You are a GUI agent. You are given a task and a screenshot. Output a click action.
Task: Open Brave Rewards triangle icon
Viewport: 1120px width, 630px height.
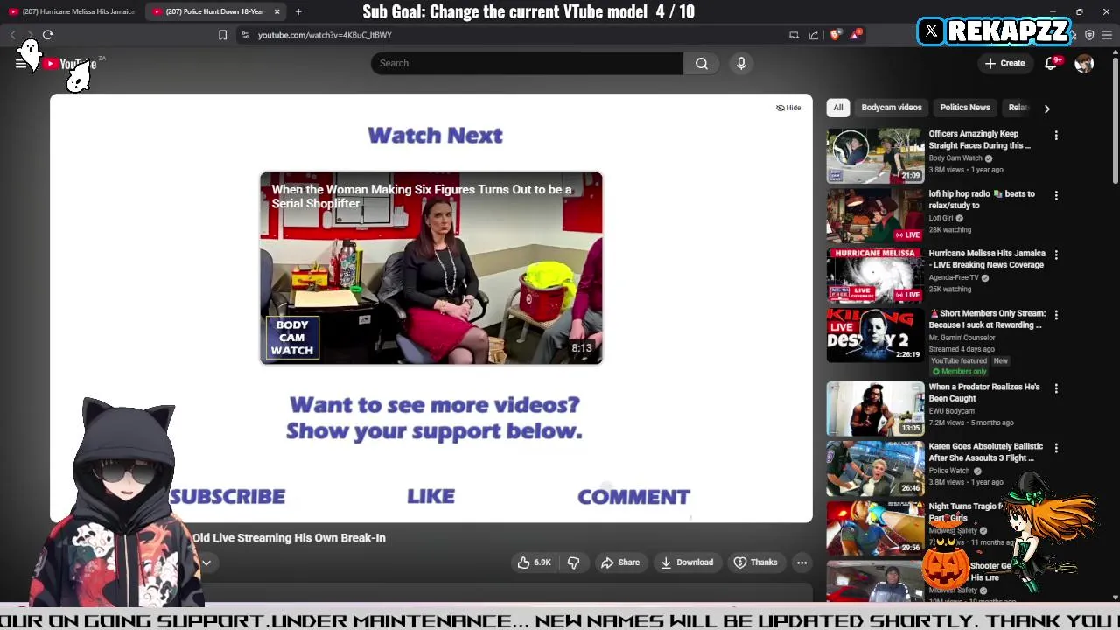(857, 35)
